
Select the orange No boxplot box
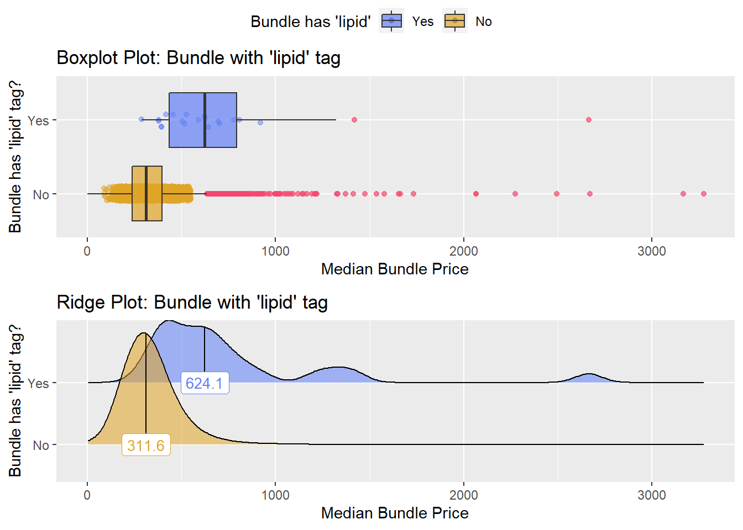click(x=147, y=194)
